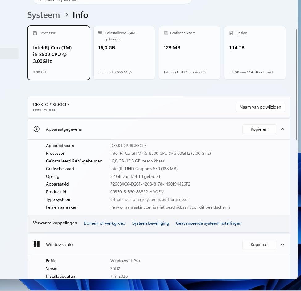Viewport: 301px width, 291px height.
Task: Open the Systeembeveiliging link
Action: (151, 223)
